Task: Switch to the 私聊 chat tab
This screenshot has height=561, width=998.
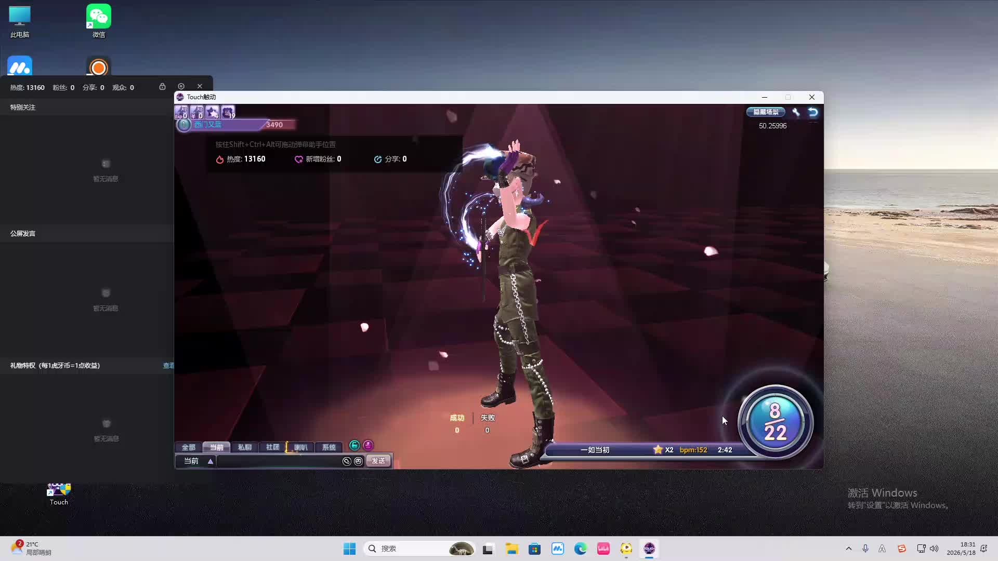Action: click(244, 447)
